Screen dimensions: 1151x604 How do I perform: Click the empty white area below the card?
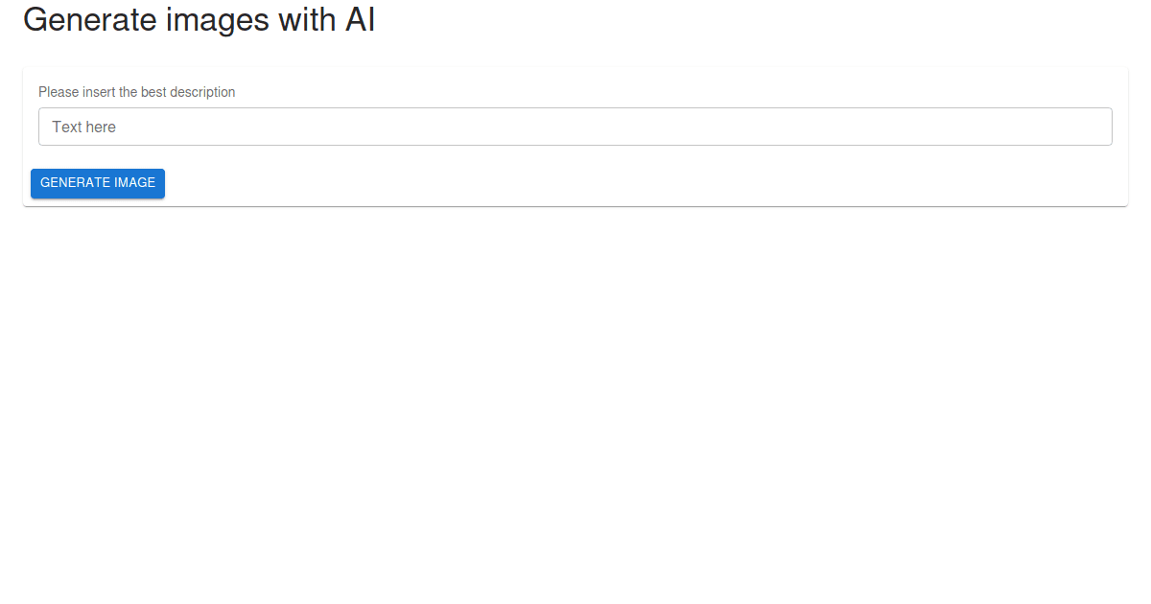point(575,403)
